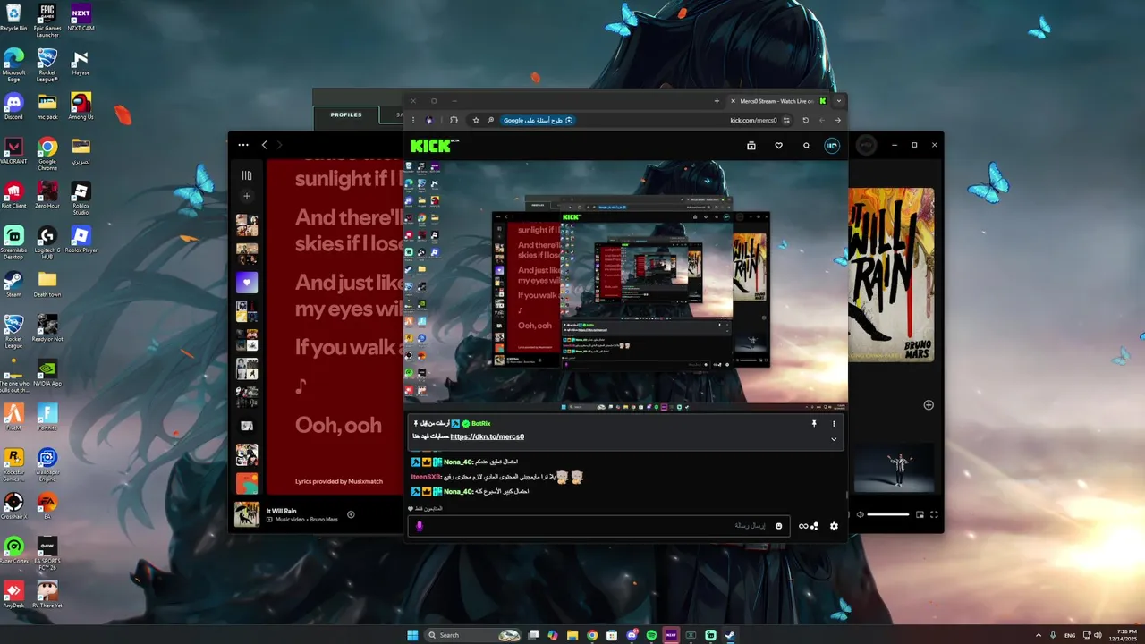Reload the Kick page
This screenshot has width=1145, height=644.
point(805,120)
